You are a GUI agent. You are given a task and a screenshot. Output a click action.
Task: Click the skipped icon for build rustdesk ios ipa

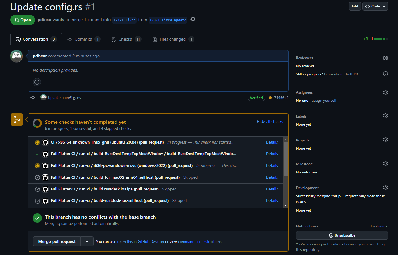click(x=38, y=189)
